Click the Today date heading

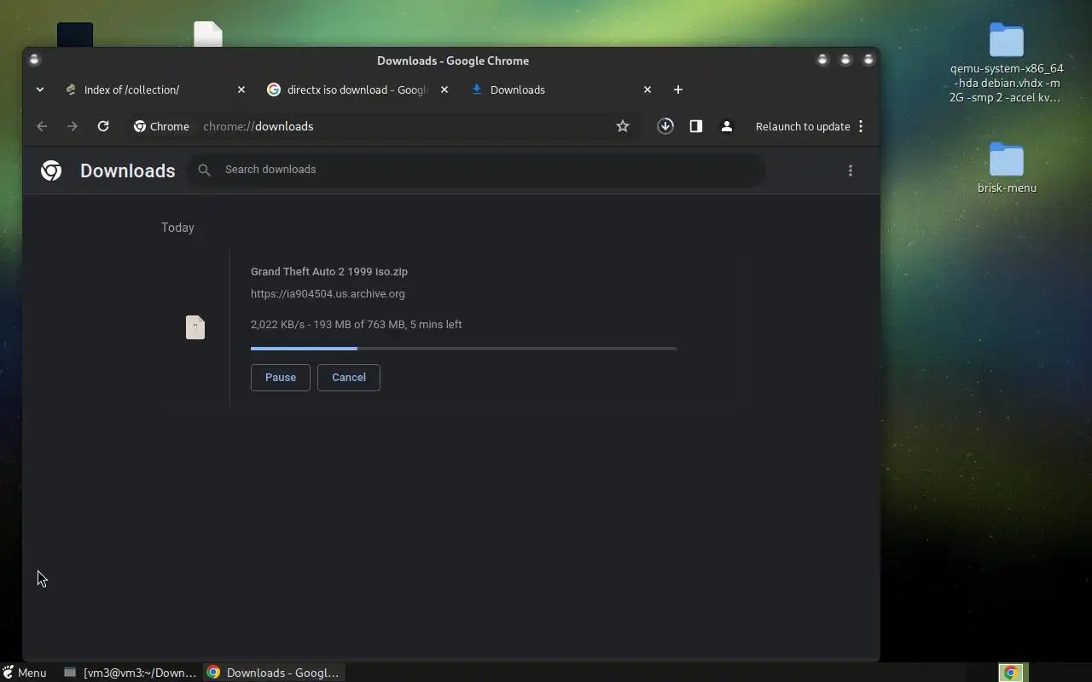[177, 228]
